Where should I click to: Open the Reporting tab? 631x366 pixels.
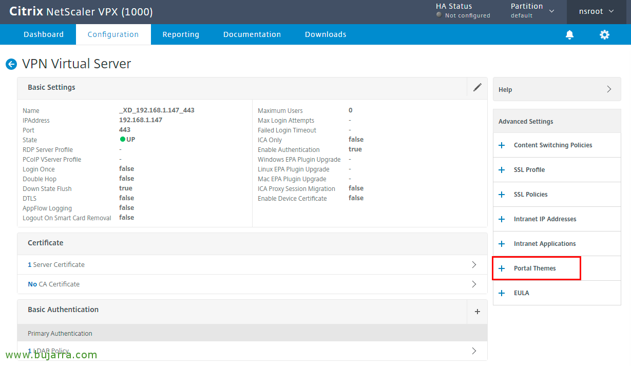coord(181,34)
